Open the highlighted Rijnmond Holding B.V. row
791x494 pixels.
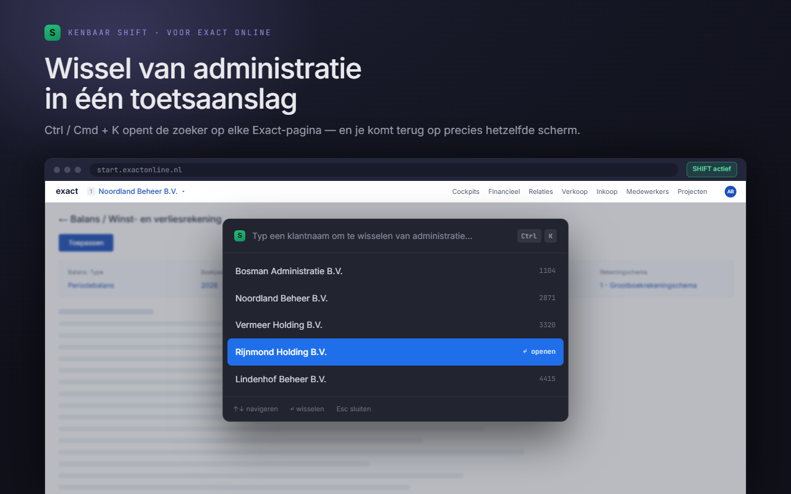(x=395, y=352)
